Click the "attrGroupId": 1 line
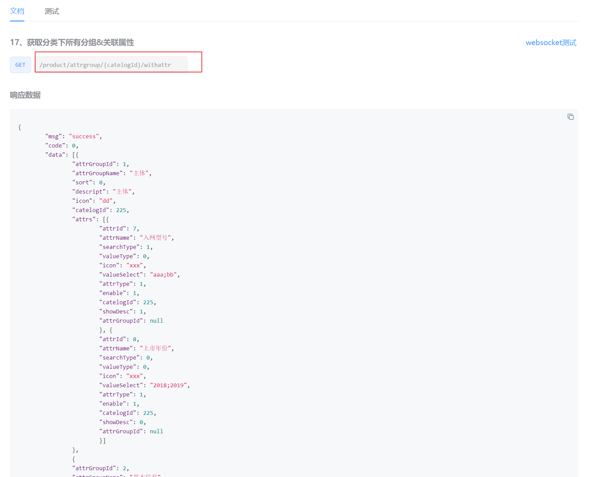The image size is (600, 477). pos(101,164)
